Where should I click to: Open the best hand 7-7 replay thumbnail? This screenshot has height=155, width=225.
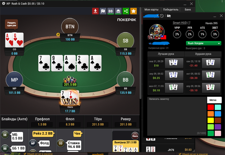(174, 63)
